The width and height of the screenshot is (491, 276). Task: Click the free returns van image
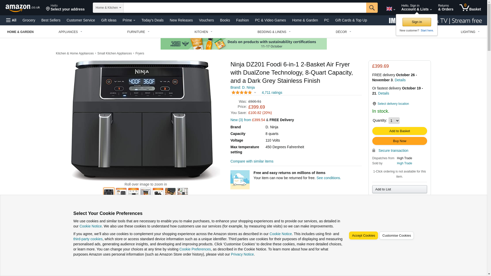coord(240,180)
